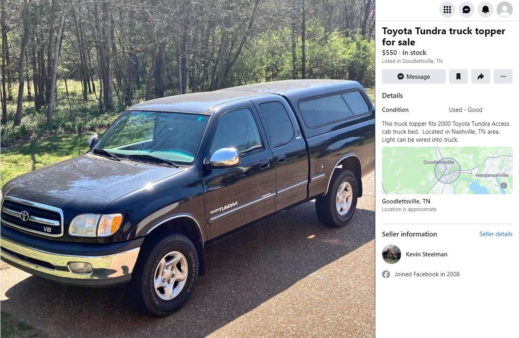The height and width of the screenshot is (338, 519).
Task: View Kevin Steelman's seller profile name
Action: coord(427,254)
